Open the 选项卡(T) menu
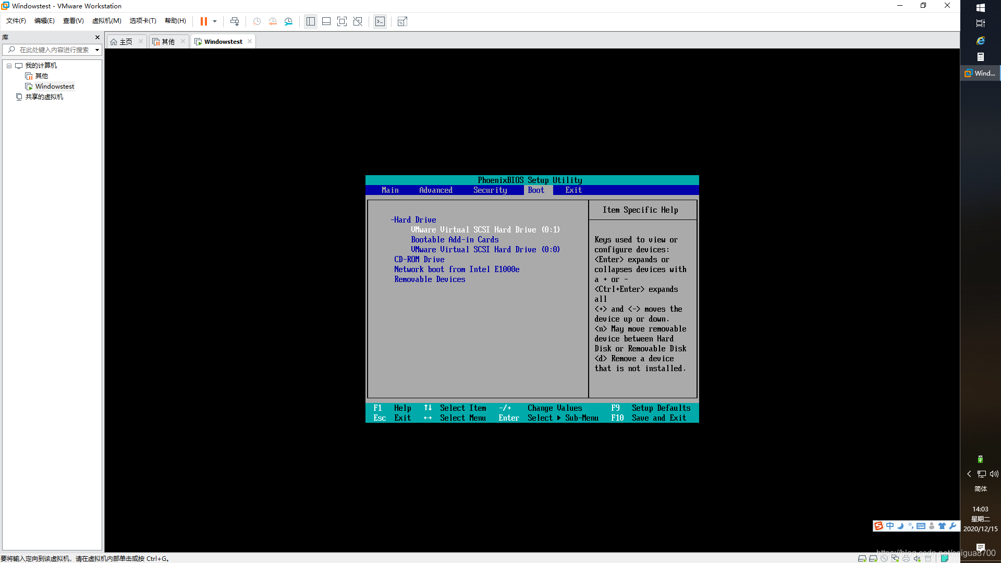Viewport: 1001px width, 563px height. [x=143, y=21]
